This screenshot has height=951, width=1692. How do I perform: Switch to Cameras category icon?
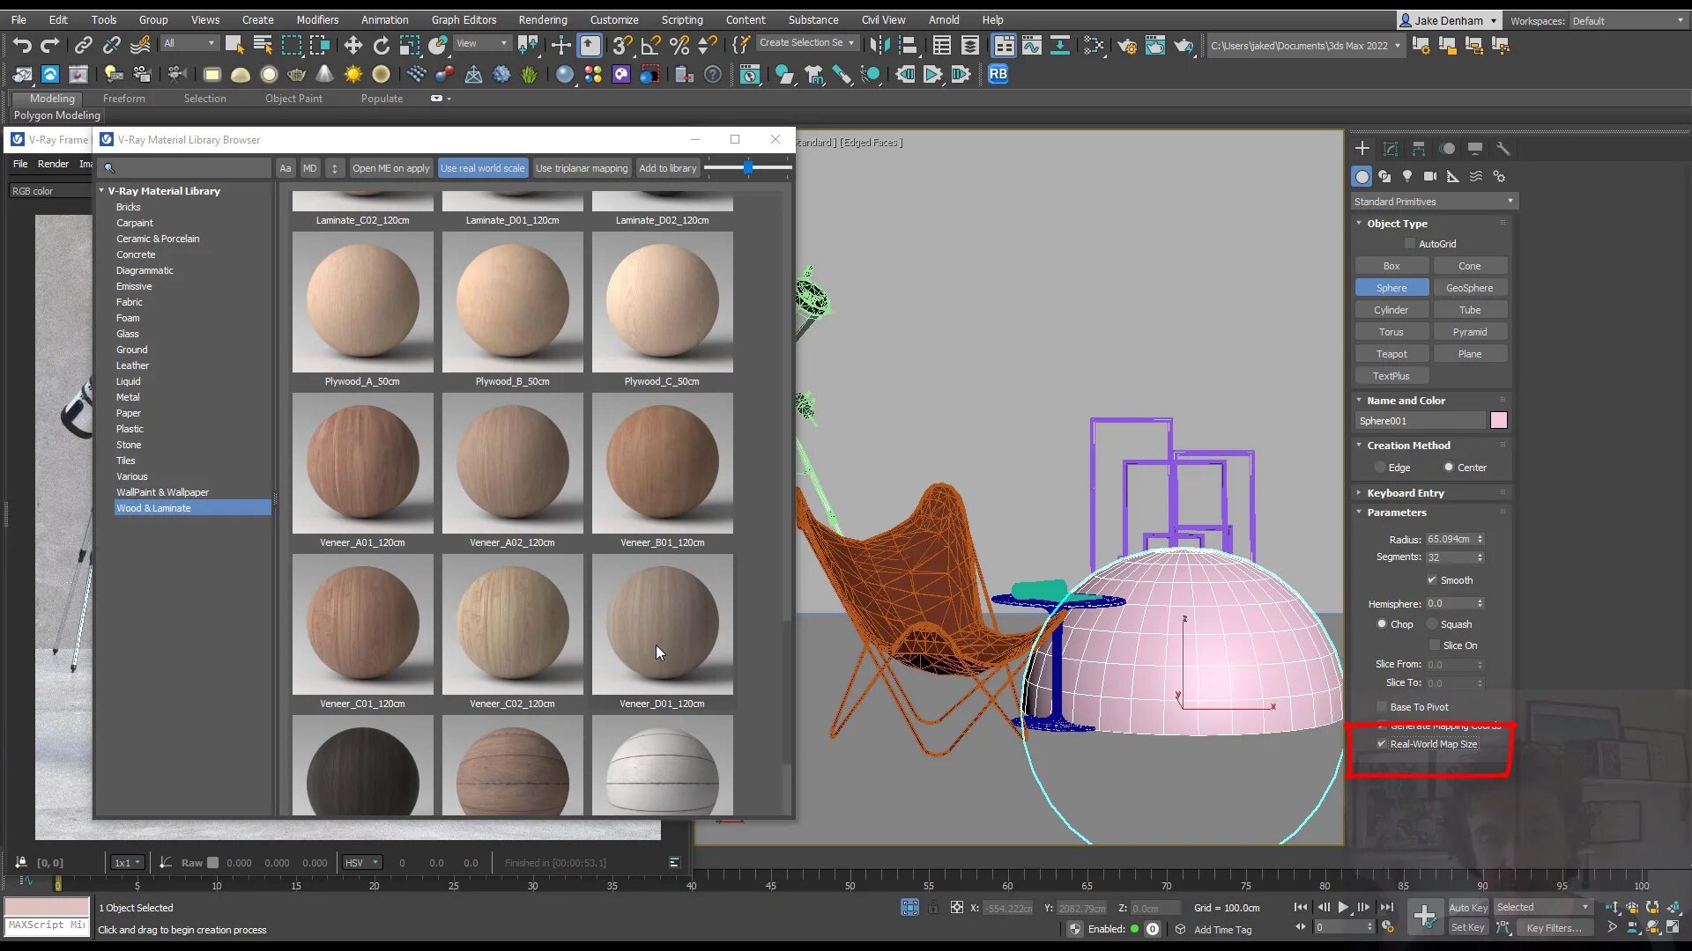click(1430, 176)
